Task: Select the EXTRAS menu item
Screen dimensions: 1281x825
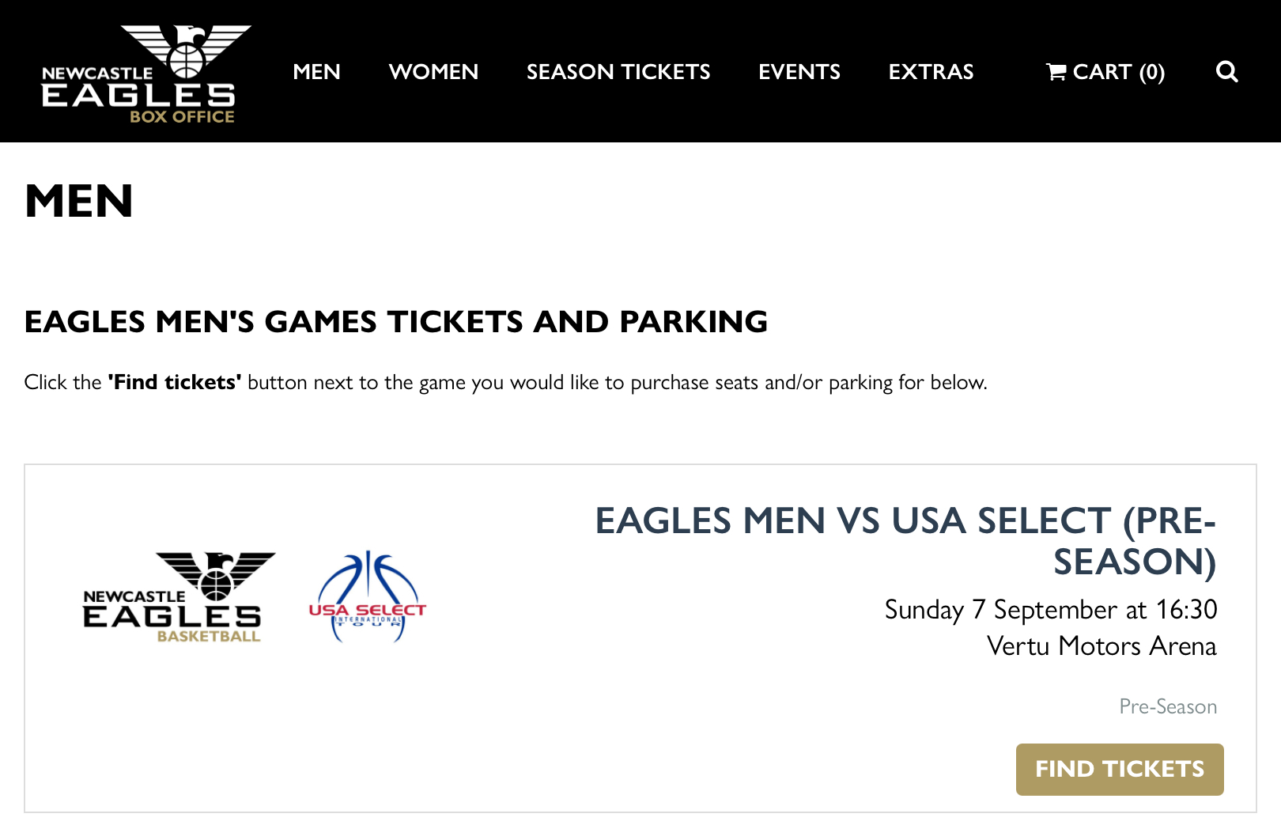Action: [931, 72]
